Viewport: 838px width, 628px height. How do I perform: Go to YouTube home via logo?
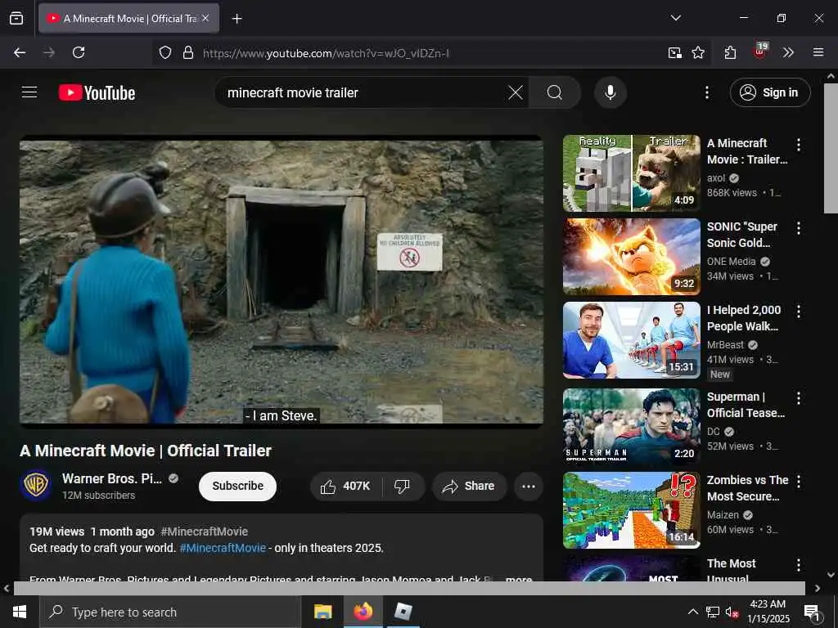click(97, 93)
